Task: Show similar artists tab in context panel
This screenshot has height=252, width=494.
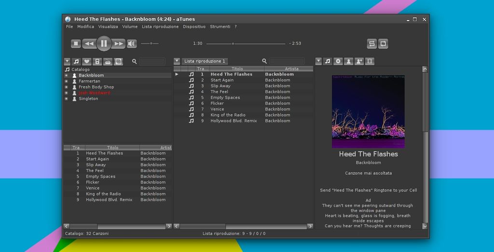Action: (359, 61)
